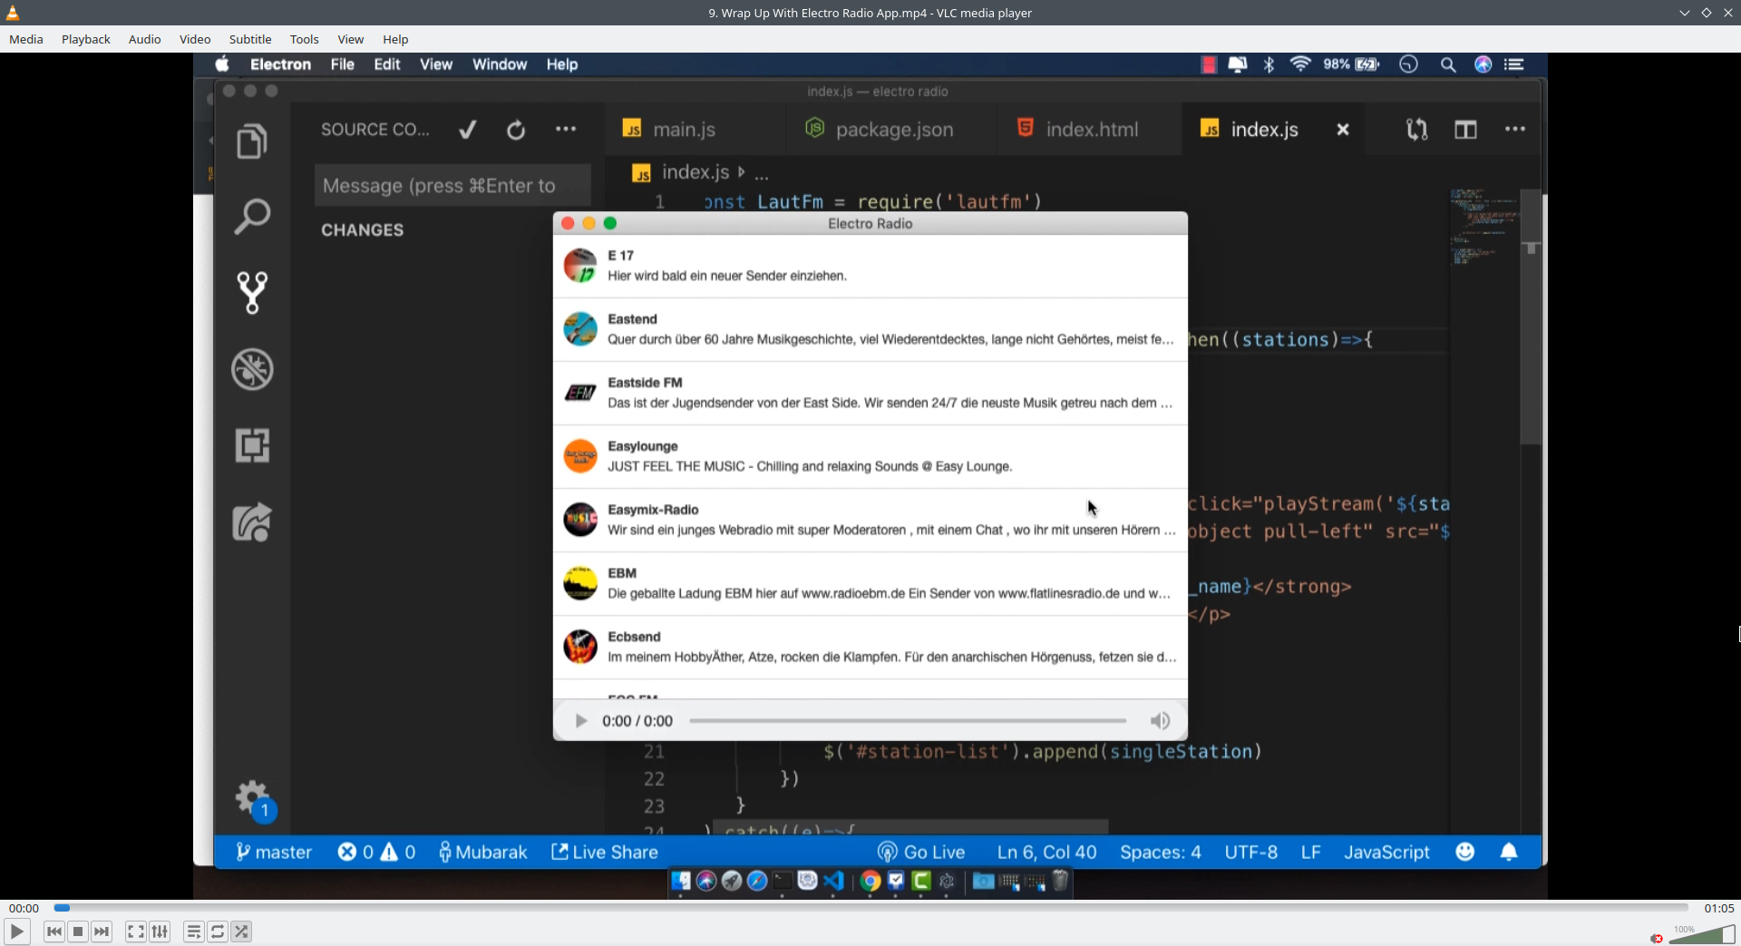Open the VLC Media menu

pyautogui.click(x=26, y=39)
